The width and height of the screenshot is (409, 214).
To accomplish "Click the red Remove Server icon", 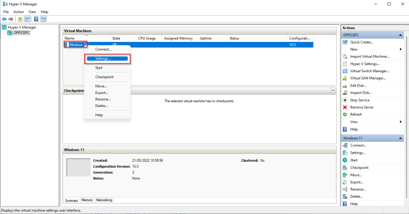I will pos(345,107).
